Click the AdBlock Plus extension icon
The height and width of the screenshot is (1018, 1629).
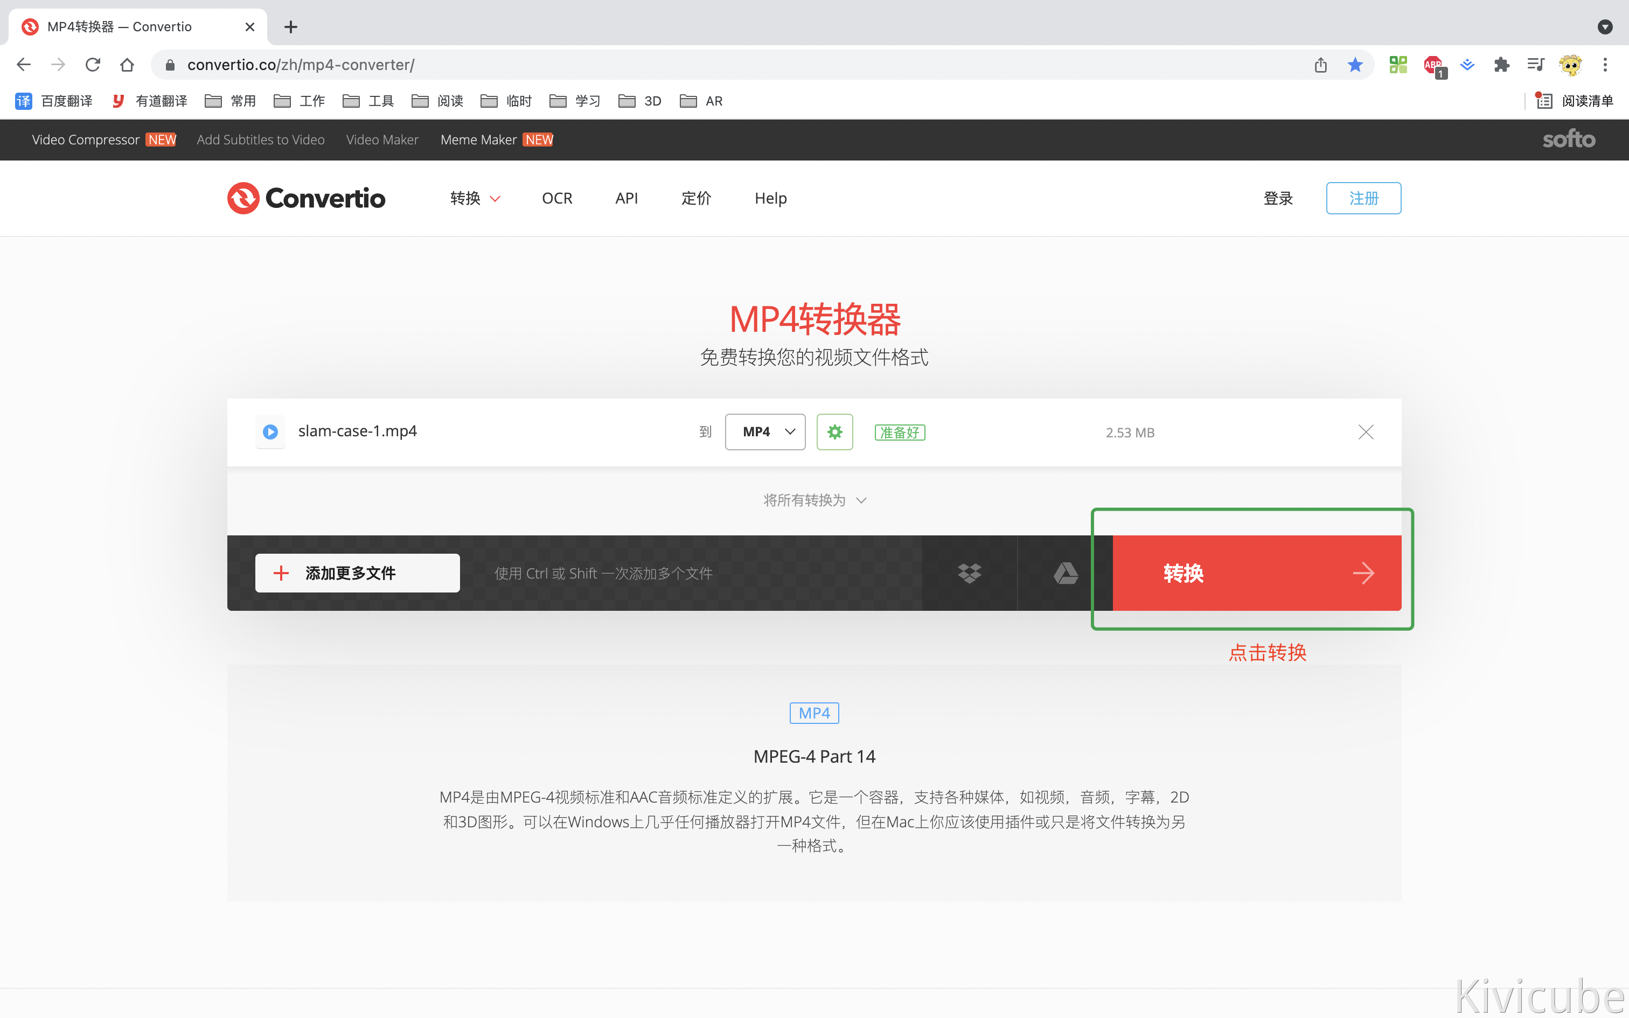[1433, 65]
